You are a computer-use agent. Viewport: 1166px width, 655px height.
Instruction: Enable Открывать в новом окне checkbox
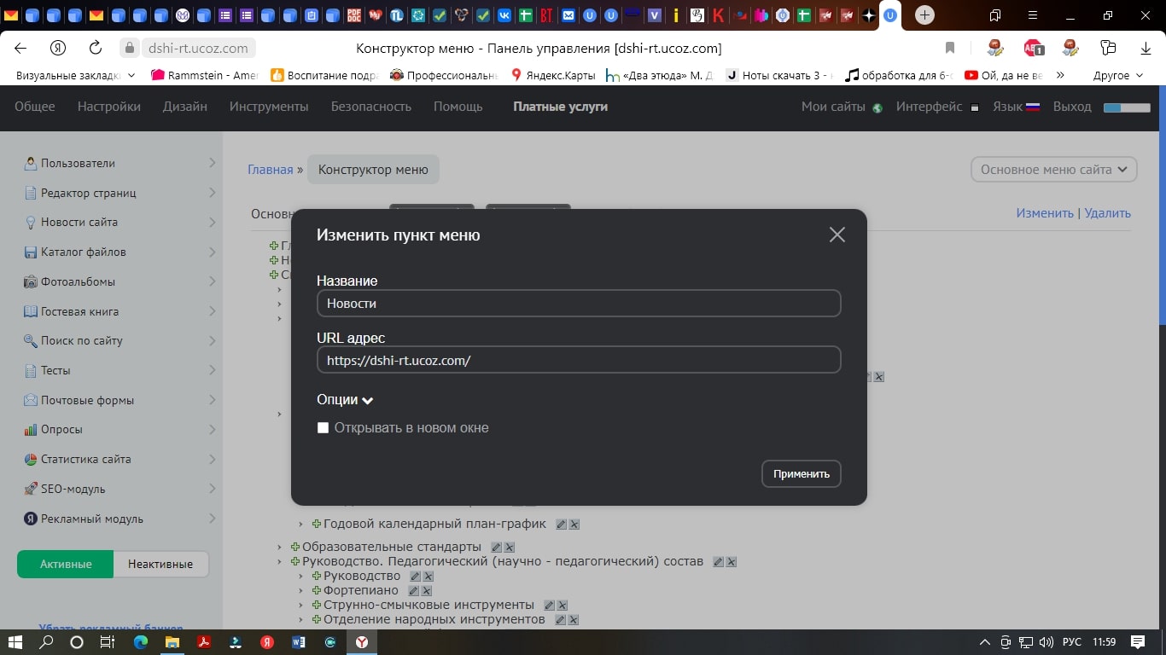coord(323,428)
